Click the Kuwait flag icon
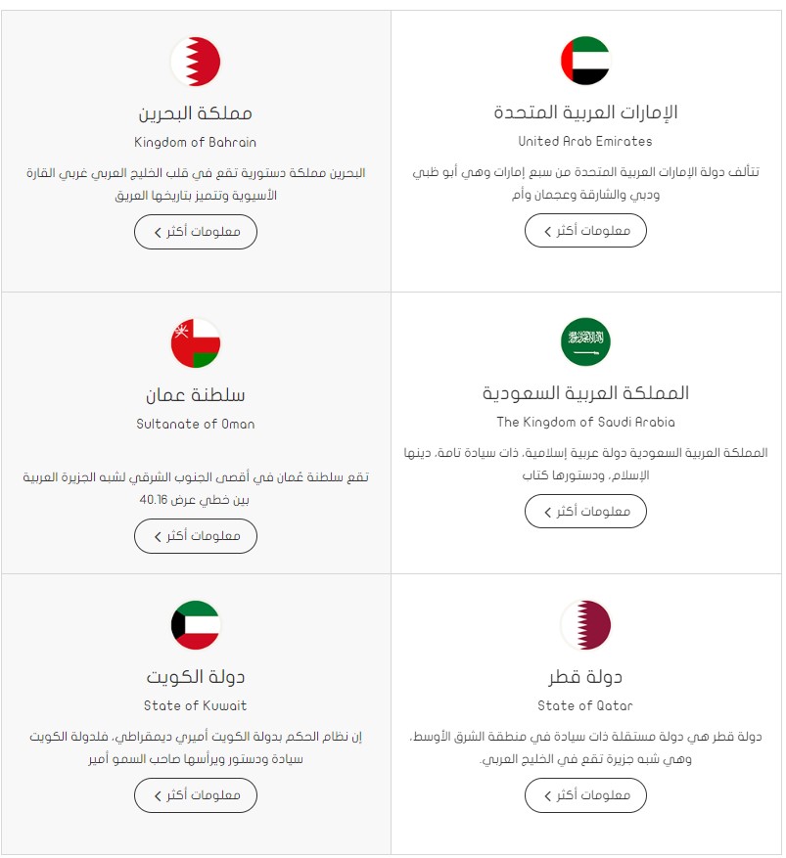This screenshot has width=786, height=858. [196, 625]
